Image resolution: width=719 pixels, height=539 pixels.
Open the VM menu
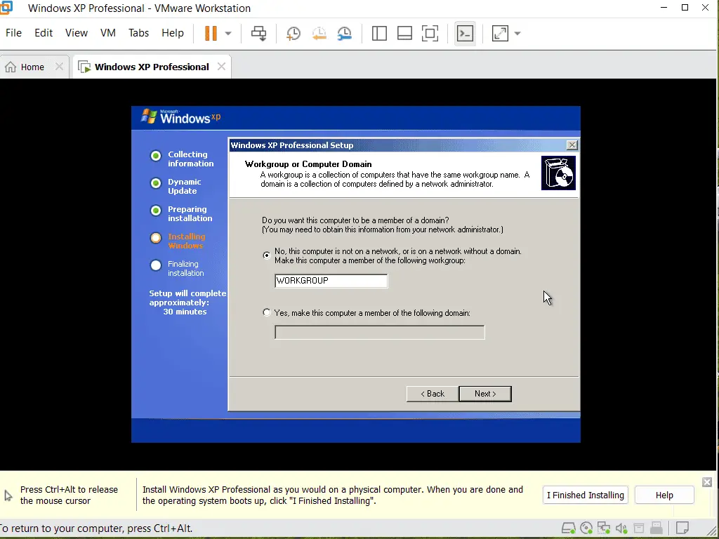point(107,33)
